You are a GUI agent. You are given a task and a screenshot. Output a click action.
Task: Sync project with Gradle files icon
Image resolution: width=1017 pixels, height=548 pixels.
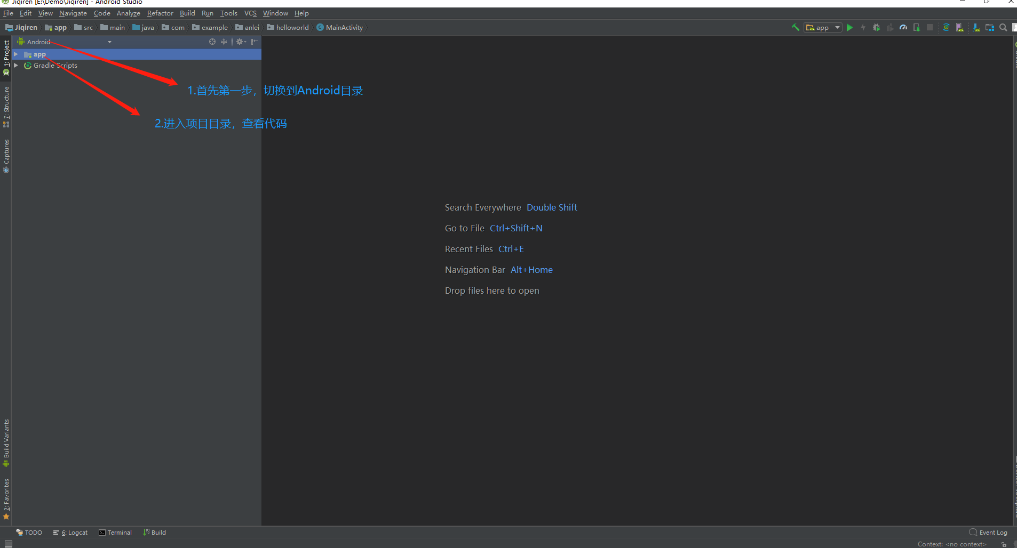click(946, 27)
